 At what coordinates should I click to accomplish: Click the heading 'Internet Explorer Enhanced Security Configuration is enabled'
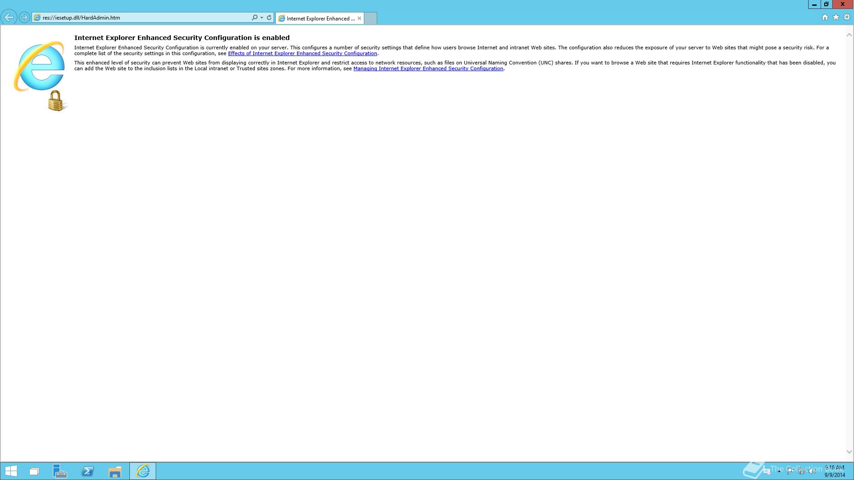[182, 38]
